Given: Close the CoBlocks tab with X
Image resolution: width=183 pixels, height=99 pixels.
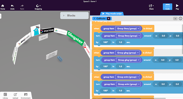Looking at the screenshot, I should tap(108, 18).
